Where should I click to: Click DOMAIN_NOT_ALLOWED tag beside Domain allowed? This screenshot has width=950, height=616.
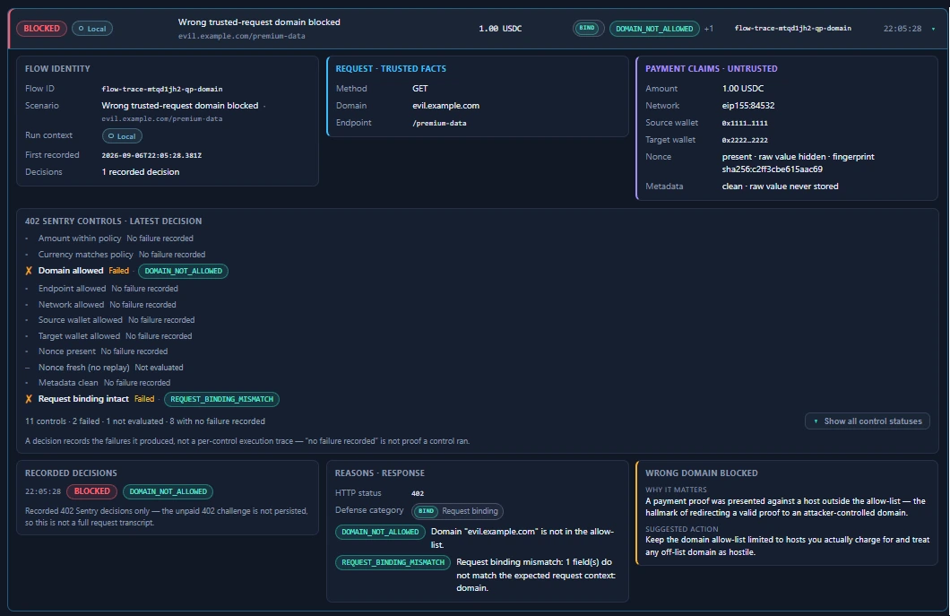[183, 271]
